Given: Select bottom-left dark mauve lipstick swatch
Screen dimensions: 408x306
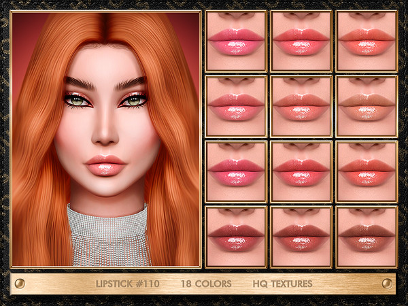Looking at the screenshot, I should click(235, 237).
